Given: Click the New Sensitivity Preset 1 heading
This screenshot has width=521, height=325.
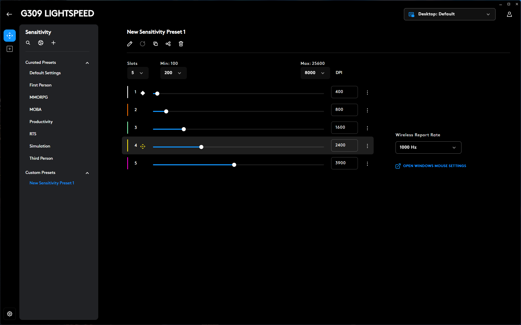Looking at the screenshot, I should click(x=156, y=32).
